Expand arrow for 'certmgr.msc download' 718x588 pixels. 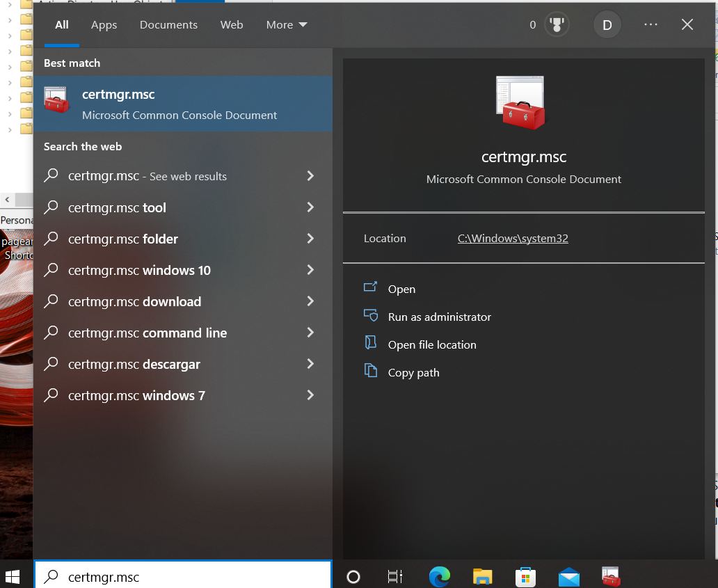(x=310, y=301)
